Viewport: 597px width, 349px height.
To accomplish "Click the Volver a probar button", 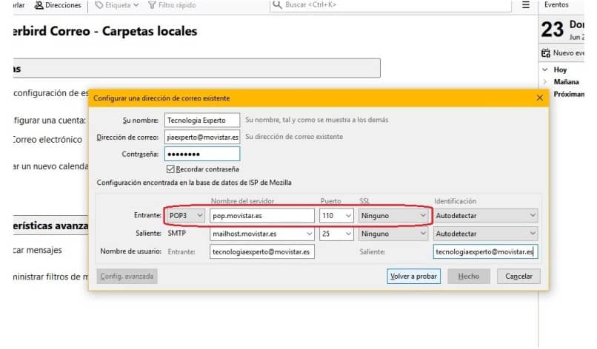I will click(x=413, y=277).
